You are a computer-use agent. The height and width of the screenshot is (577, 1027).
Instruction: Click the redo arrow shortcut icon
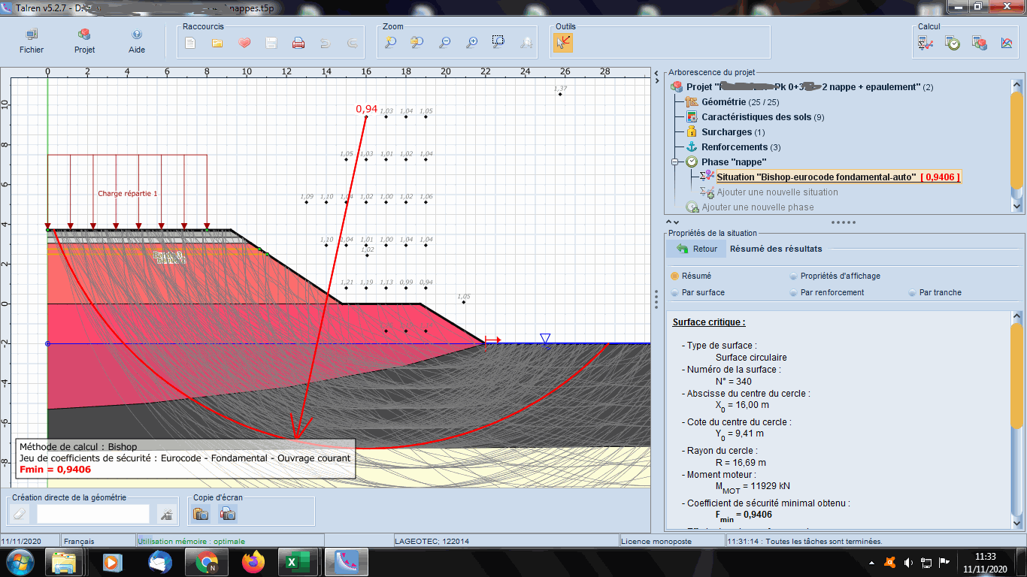point(353,43)
